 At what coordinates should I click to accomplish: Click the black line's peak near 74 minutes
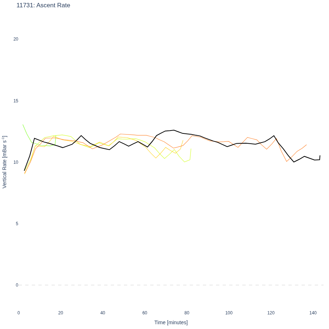click(174, 130)
